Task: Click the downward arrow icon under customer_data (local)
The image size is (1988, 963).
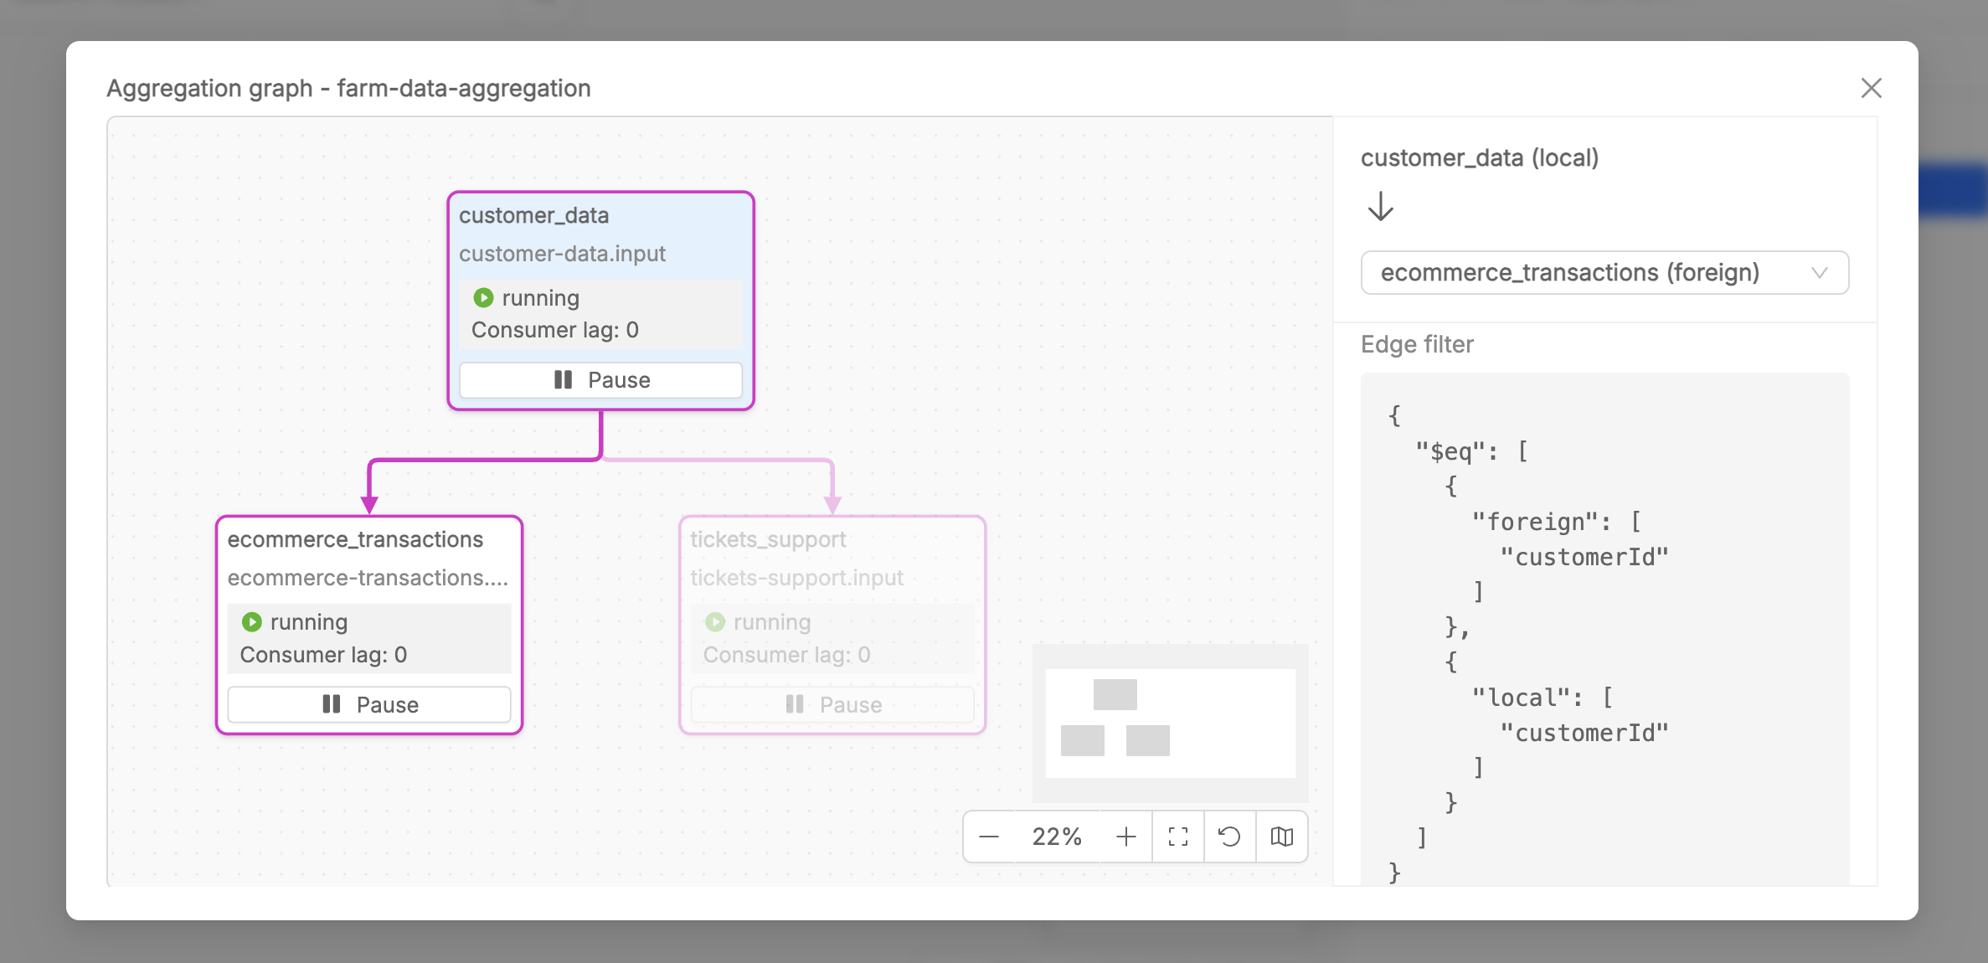Action: 1380,208
